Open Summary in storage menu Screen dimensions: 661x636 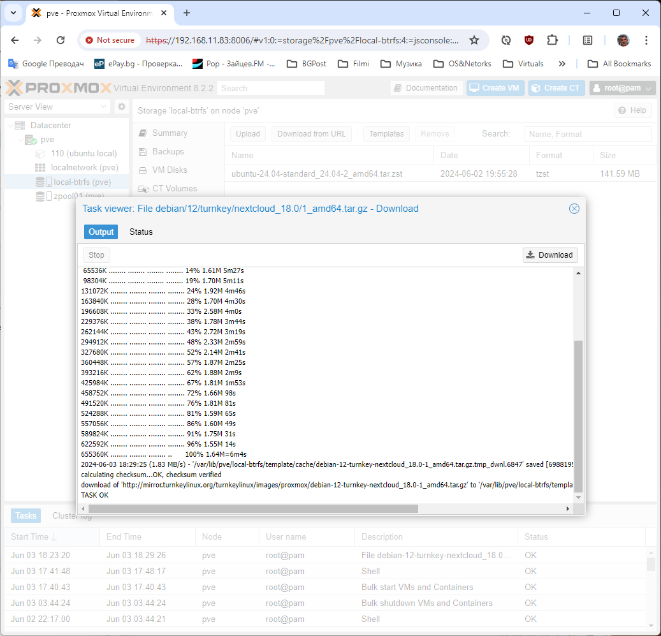point(170,133)
